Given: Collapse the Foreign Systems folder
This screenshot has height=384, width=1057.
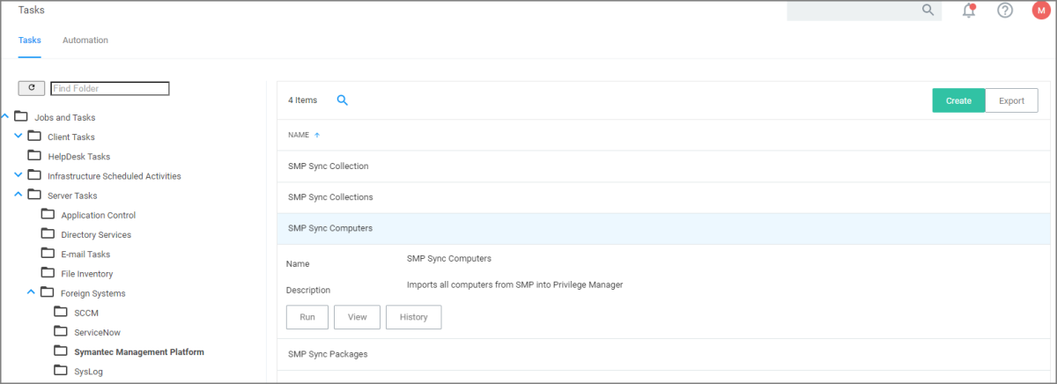Looking at the screenshot, I should [32, 292].
